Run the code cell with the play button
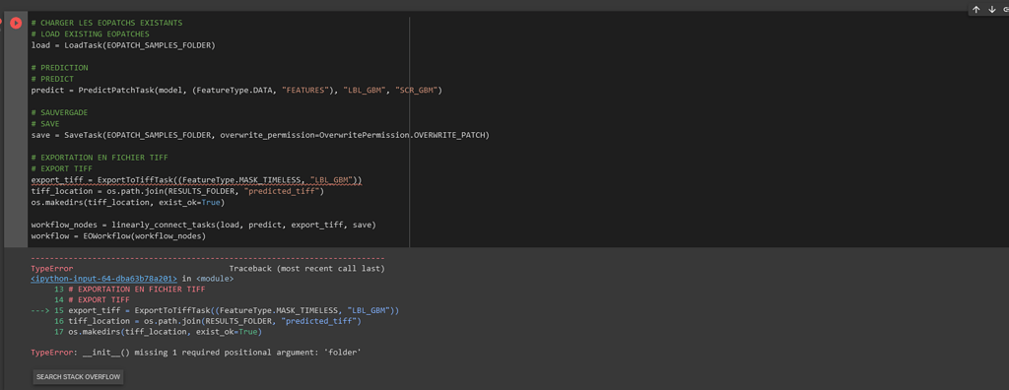This screenshot has height=390, width=1009. [16, 24]
